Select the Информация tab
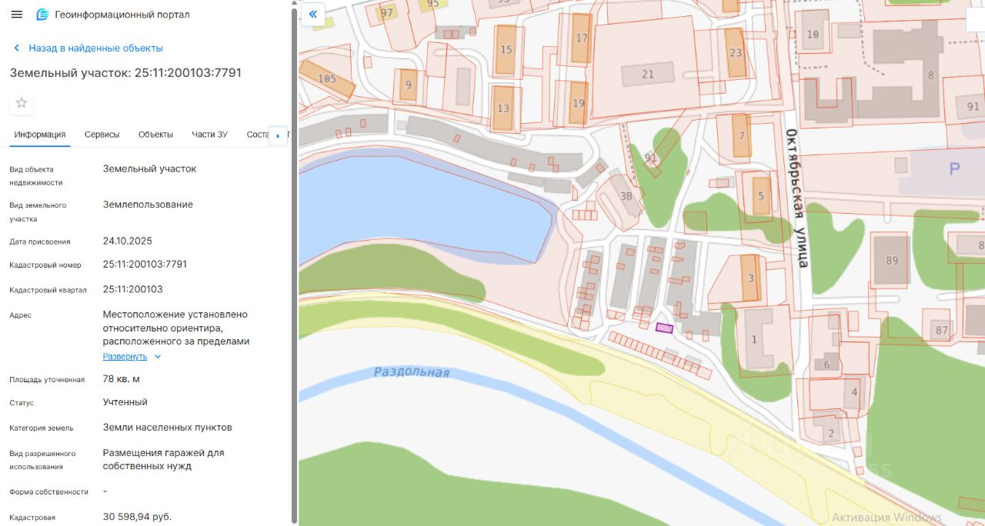This screenshot has height=526, width=985. point(40,135)
